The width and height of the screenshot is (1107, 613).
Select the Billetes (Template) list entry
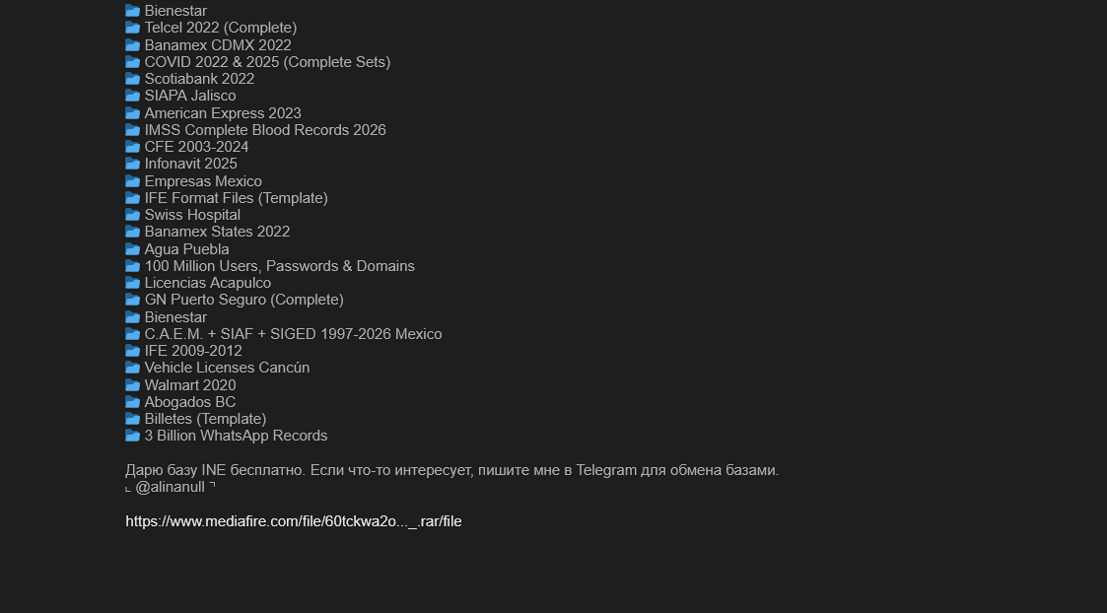coord(205,419)
